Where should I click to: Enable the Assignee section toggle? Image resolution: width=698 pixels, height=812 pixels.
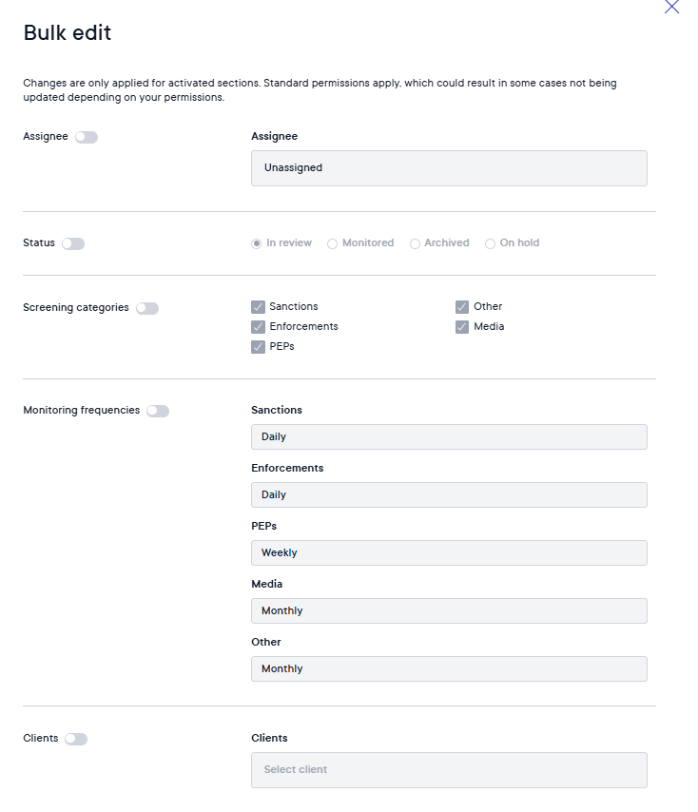point(87,137)
